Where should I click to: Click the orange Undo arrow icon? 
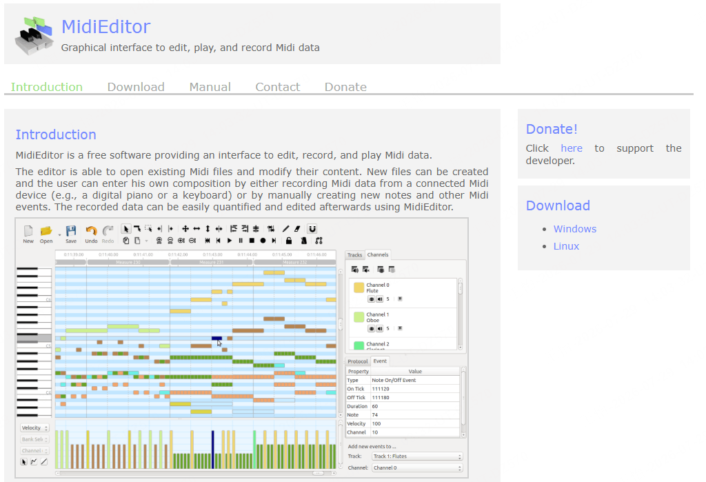tap(92, 231)
